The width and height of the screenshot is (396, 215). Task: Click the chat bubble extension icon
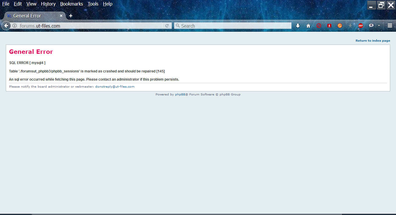tap(371, 26)
